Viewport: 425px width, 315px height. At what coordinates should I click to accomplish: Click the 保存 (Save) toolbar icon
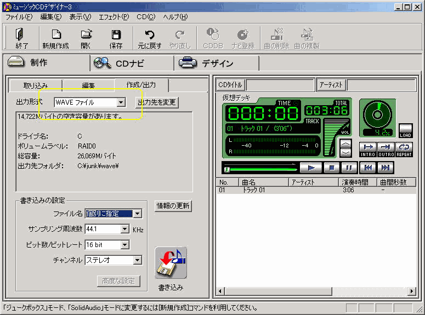tap(116, 38)
